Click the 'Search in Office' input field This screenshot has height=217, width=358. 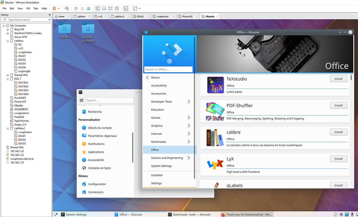coord(168,69)
